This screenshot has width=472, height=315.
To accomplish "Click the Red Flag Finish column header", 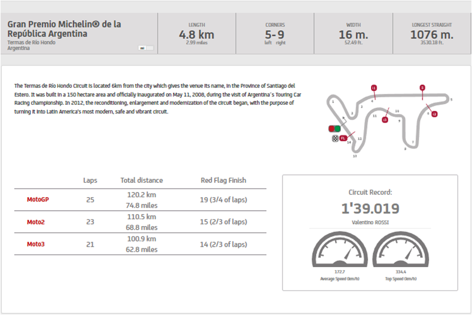I will click(223, 181).
